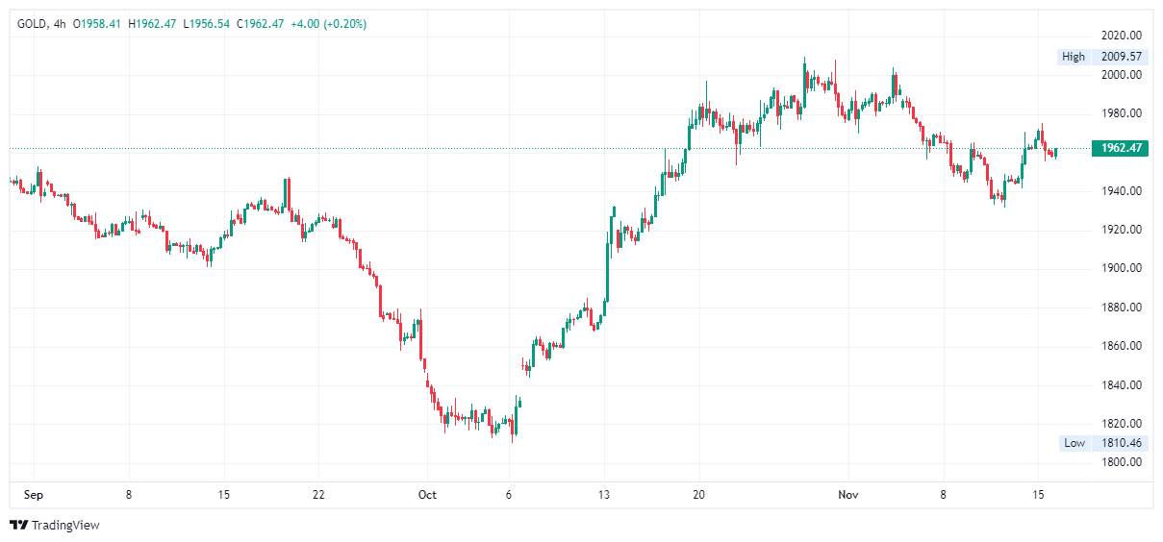Click the 2020.00 price axis label
The height and width of the screenshot is (542, 1163).
tap(1121, 36)
